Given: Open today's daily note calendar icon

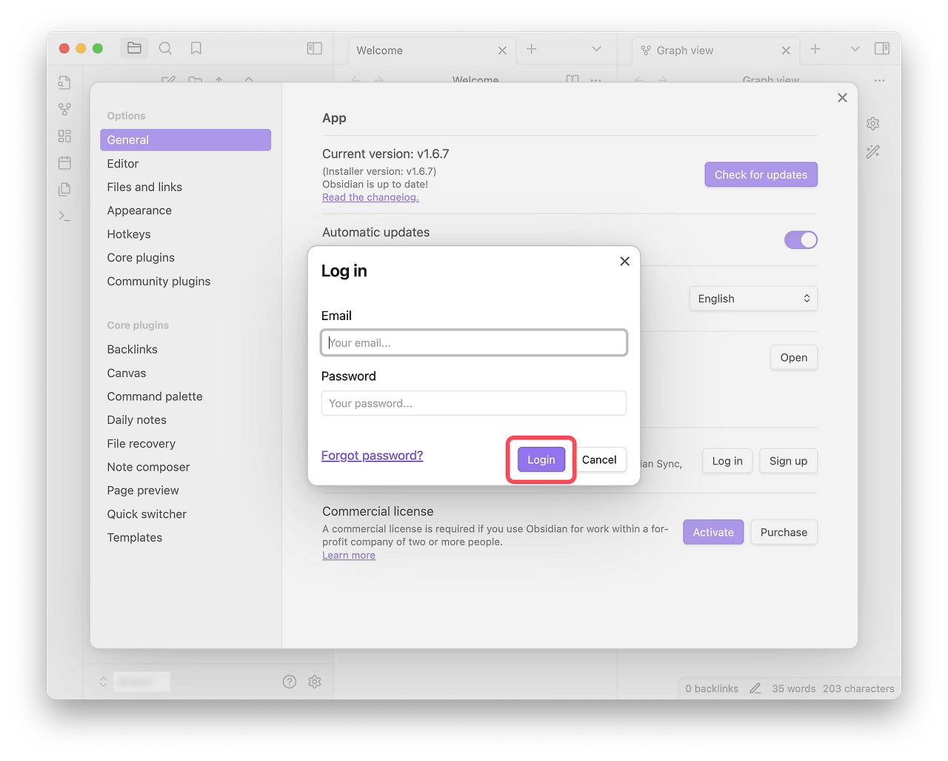Looking at the screenshot, I should click(x=64, y=162).
